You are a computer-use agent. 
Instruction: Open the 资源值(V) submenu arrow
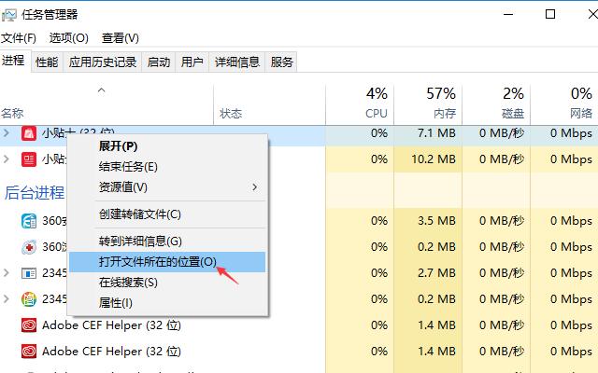click(x=254, y=186)
